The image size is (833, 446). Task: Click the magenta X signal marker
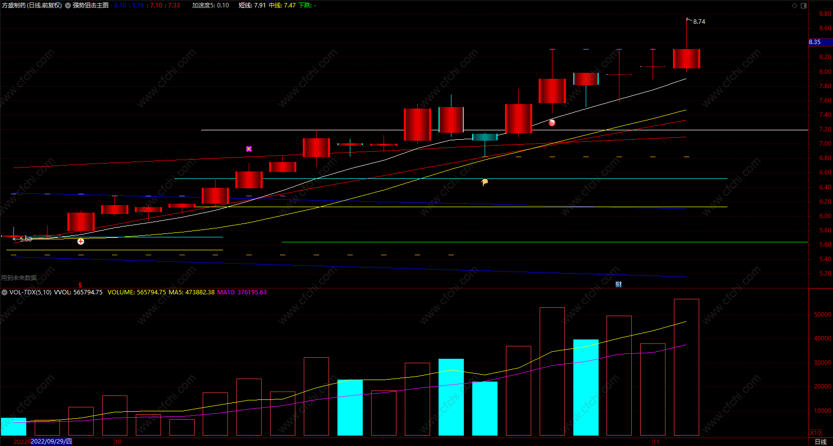[249, 149]
